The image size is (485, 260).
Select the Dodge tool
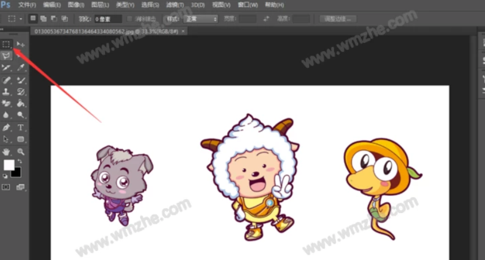click(21, 115)
